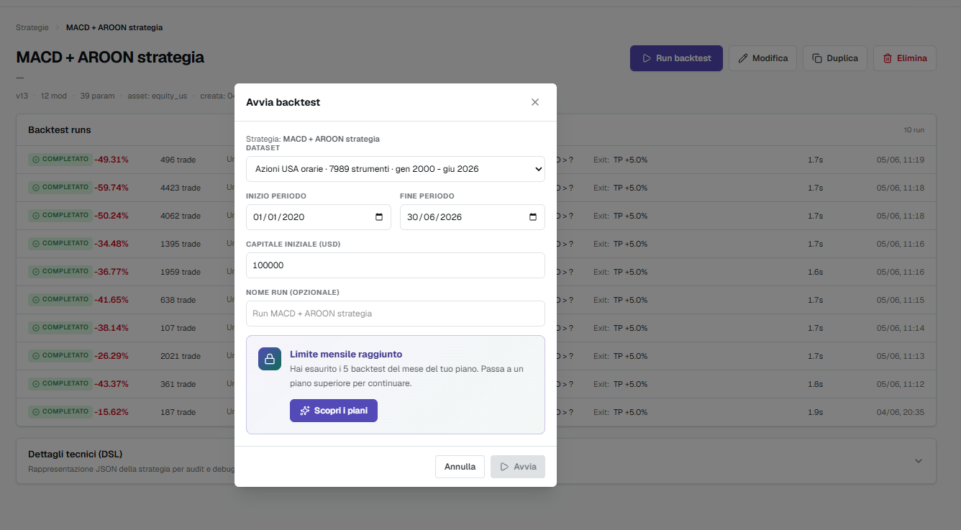Click the Run backtest button
Viewport: 961px width, 530px height.
(676, 58)
